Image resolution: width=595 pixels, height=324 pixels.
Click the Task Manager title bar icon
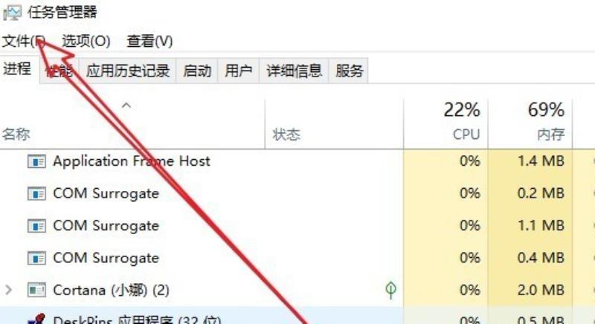pyautogui.click(x=13, y=13)
